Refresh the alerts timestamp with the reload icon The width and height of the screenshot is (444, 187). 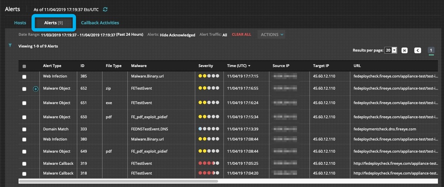(105, 9)
